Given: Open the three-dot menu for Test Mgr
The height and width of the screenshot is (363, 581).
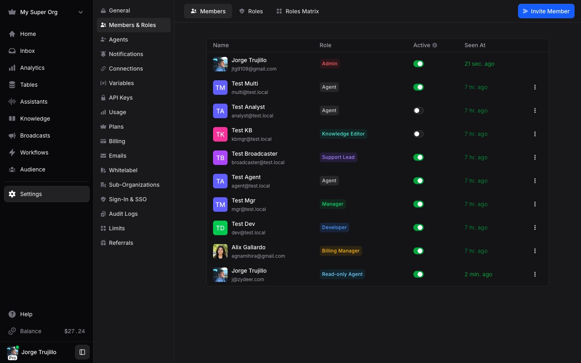Looking at the screenshot, I should click(535, 204).
